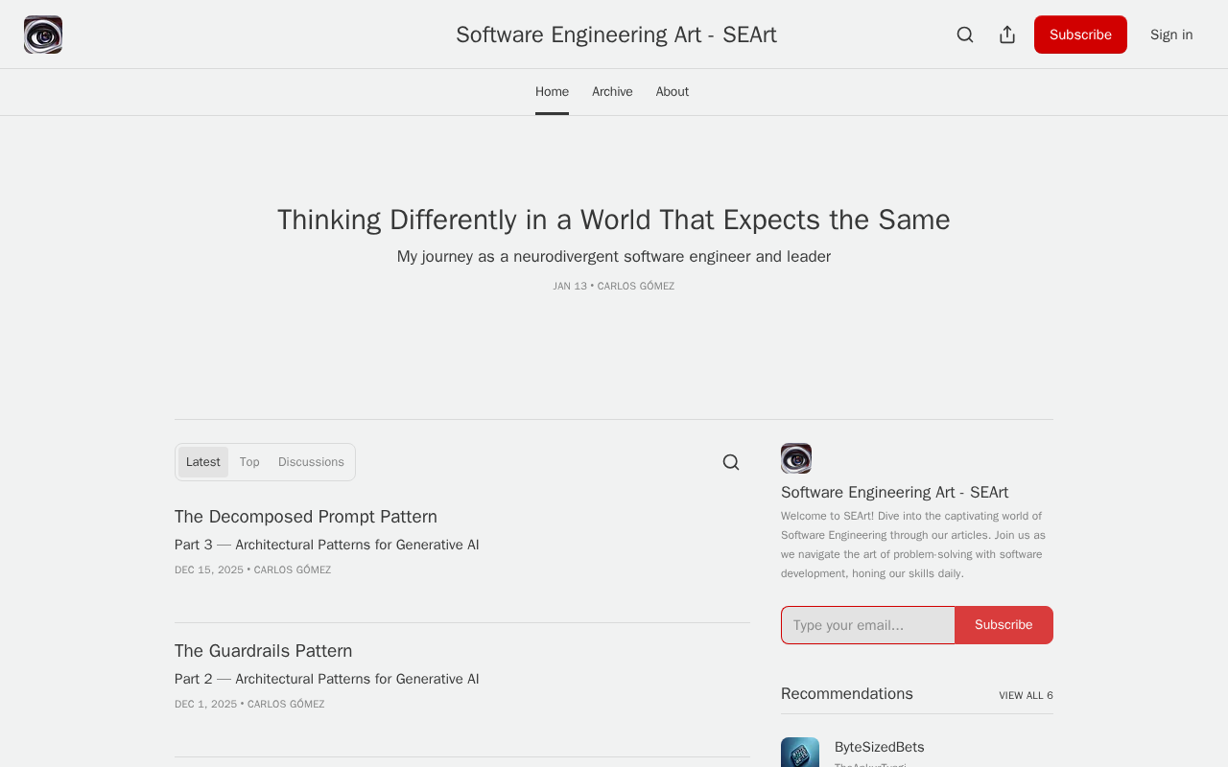Switch to the Archive tab
The image size is (1228, 767).
pyautogui.click(x=612, y=92)
